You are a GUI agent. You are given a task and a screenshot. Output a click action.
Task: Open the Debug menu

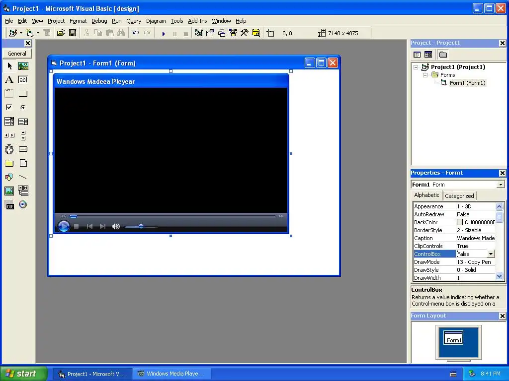pos(99,21)
